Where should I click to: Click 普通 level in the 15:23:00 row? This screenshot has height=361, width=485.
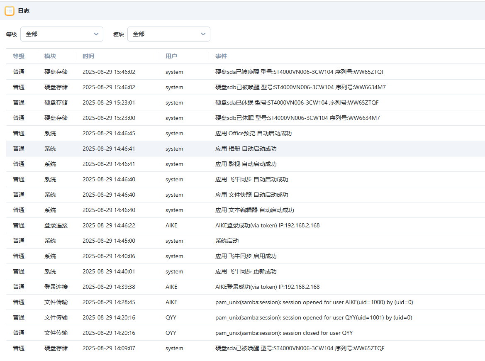[x=19, y=118]
